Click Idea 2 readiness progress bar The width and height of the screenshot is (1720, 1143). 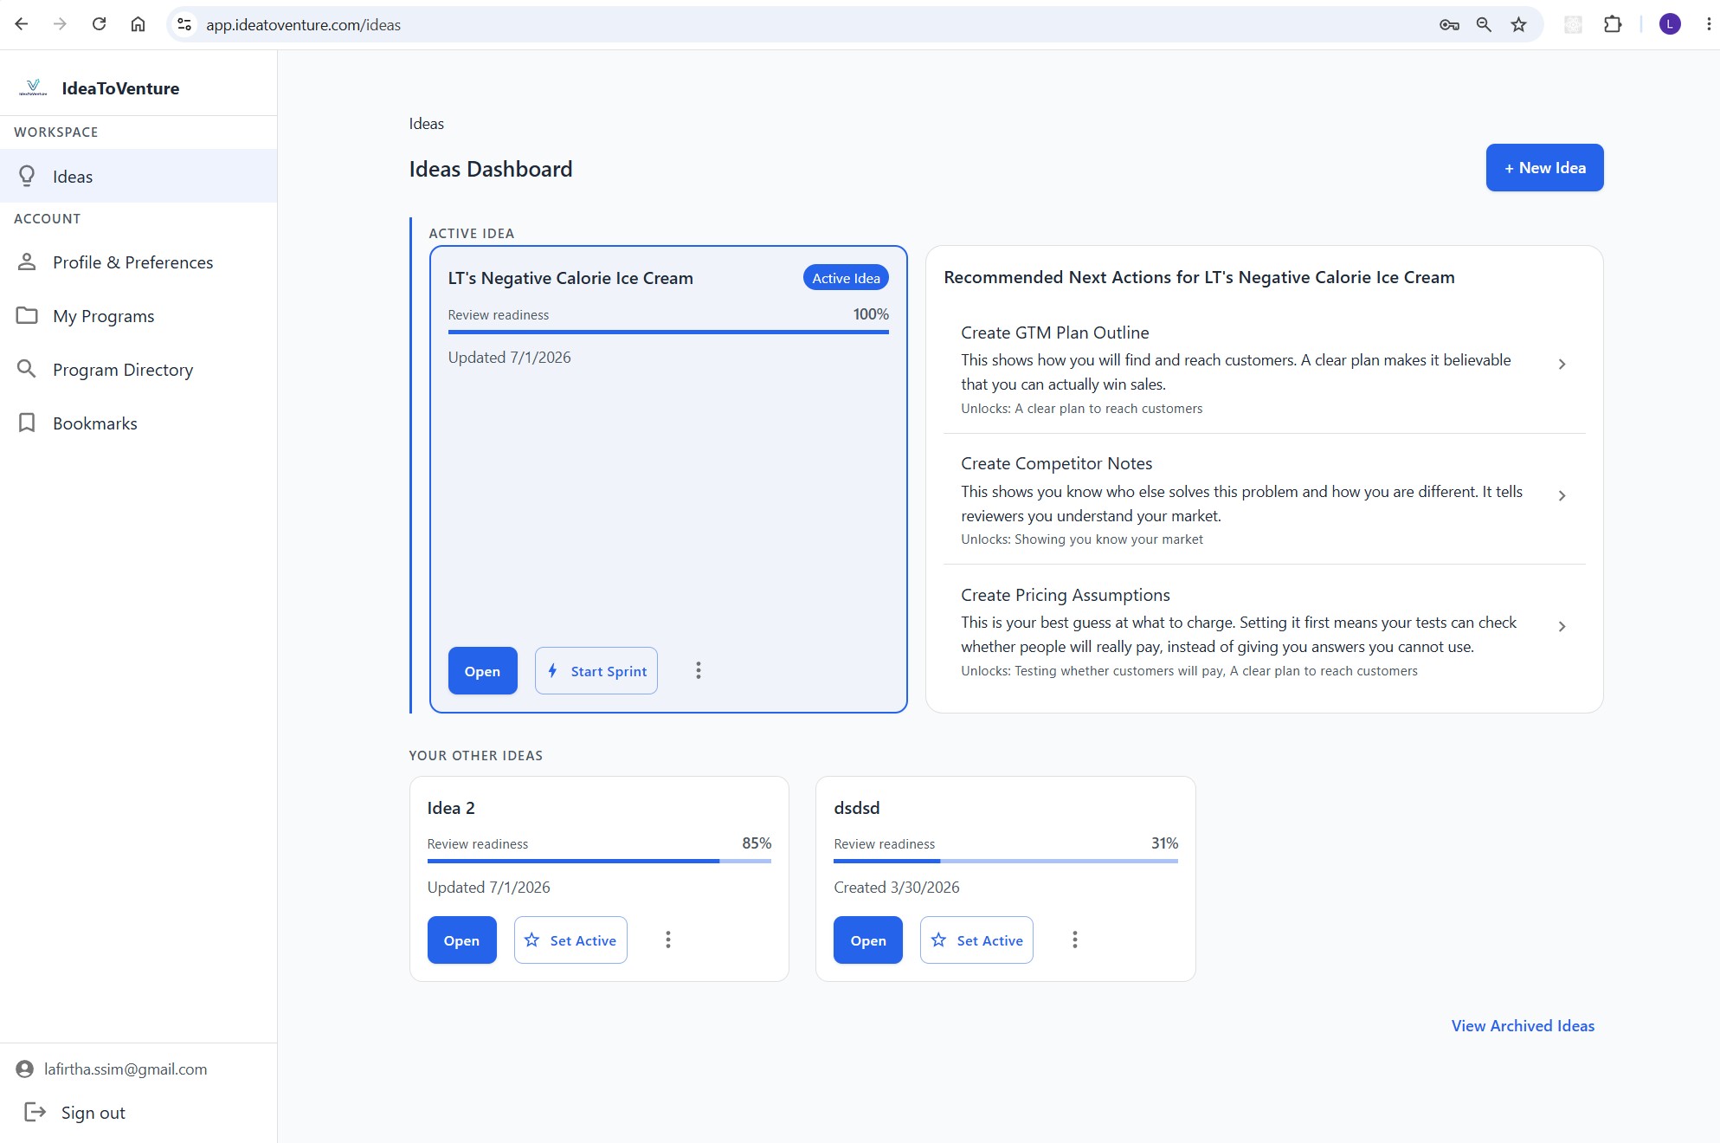click(x=599, y=861)
